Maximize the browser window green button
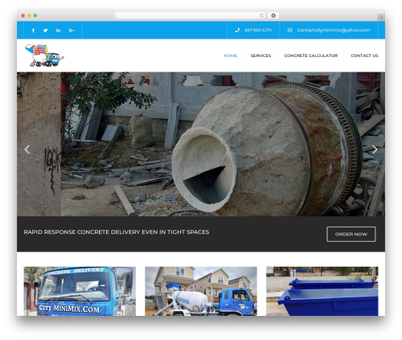The height and width of the screenshot is (340, 402). [x=35, y=15]
